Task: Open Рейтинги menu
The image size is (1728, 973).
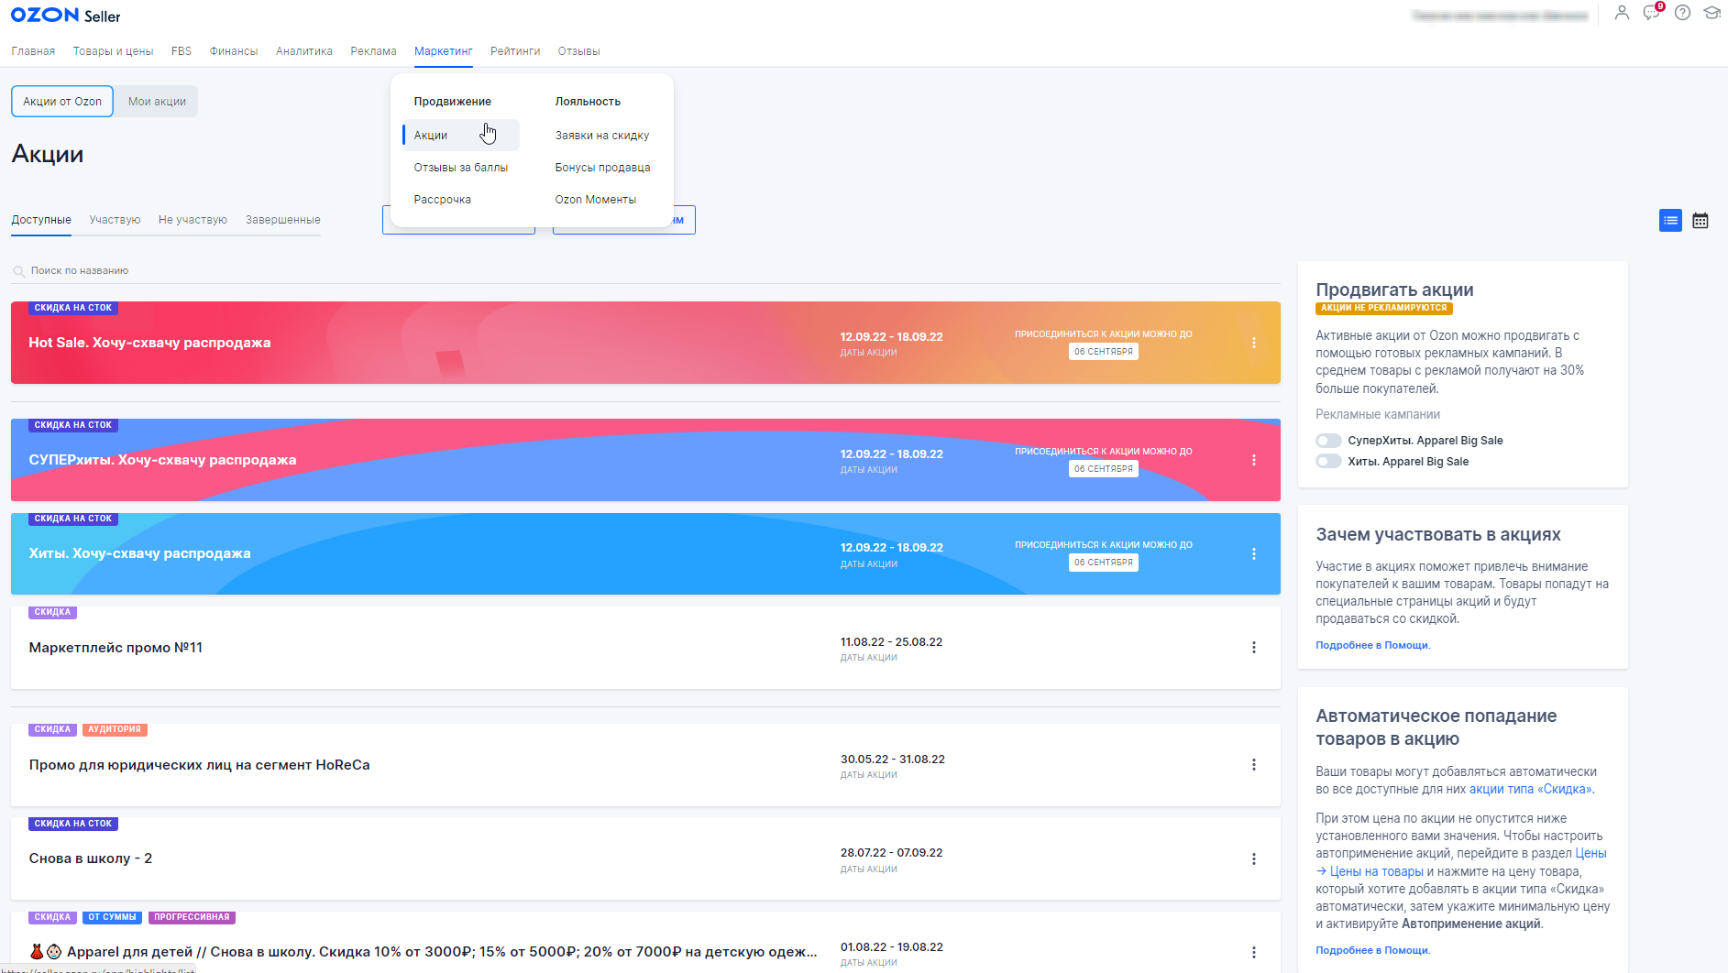Action: click(515, 51)
